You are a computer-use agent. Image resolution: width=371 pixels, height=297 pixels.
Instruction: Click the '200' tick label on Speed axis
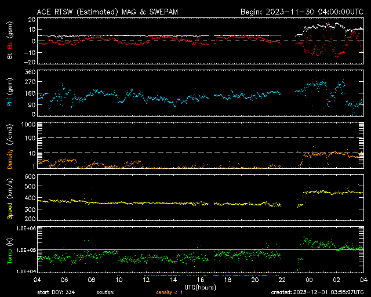[x=30, y=219]
